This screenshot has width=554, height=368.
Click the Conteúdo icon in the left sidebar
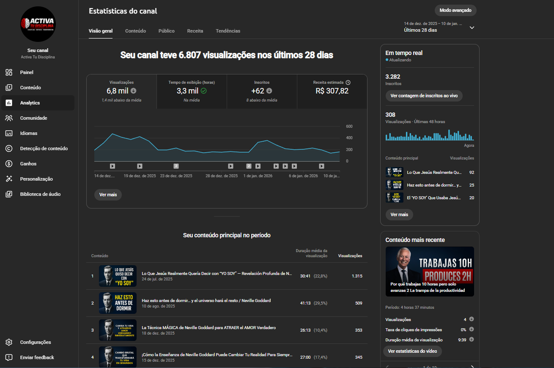(9, 88)
